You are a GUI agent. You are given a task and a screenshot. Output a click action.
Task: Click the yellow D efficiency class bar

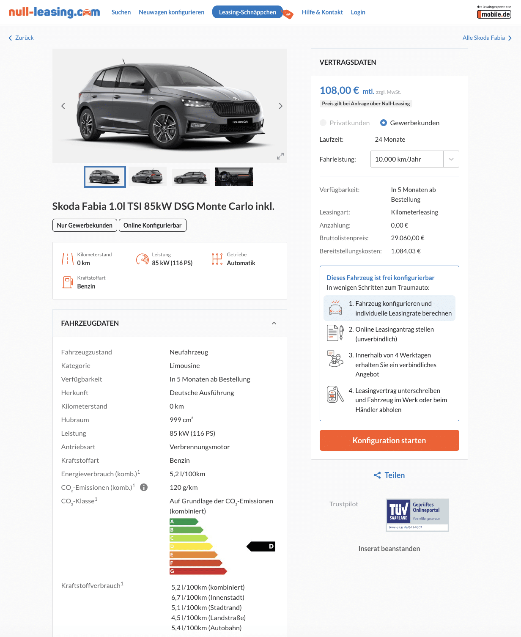(x=191, y=546)
